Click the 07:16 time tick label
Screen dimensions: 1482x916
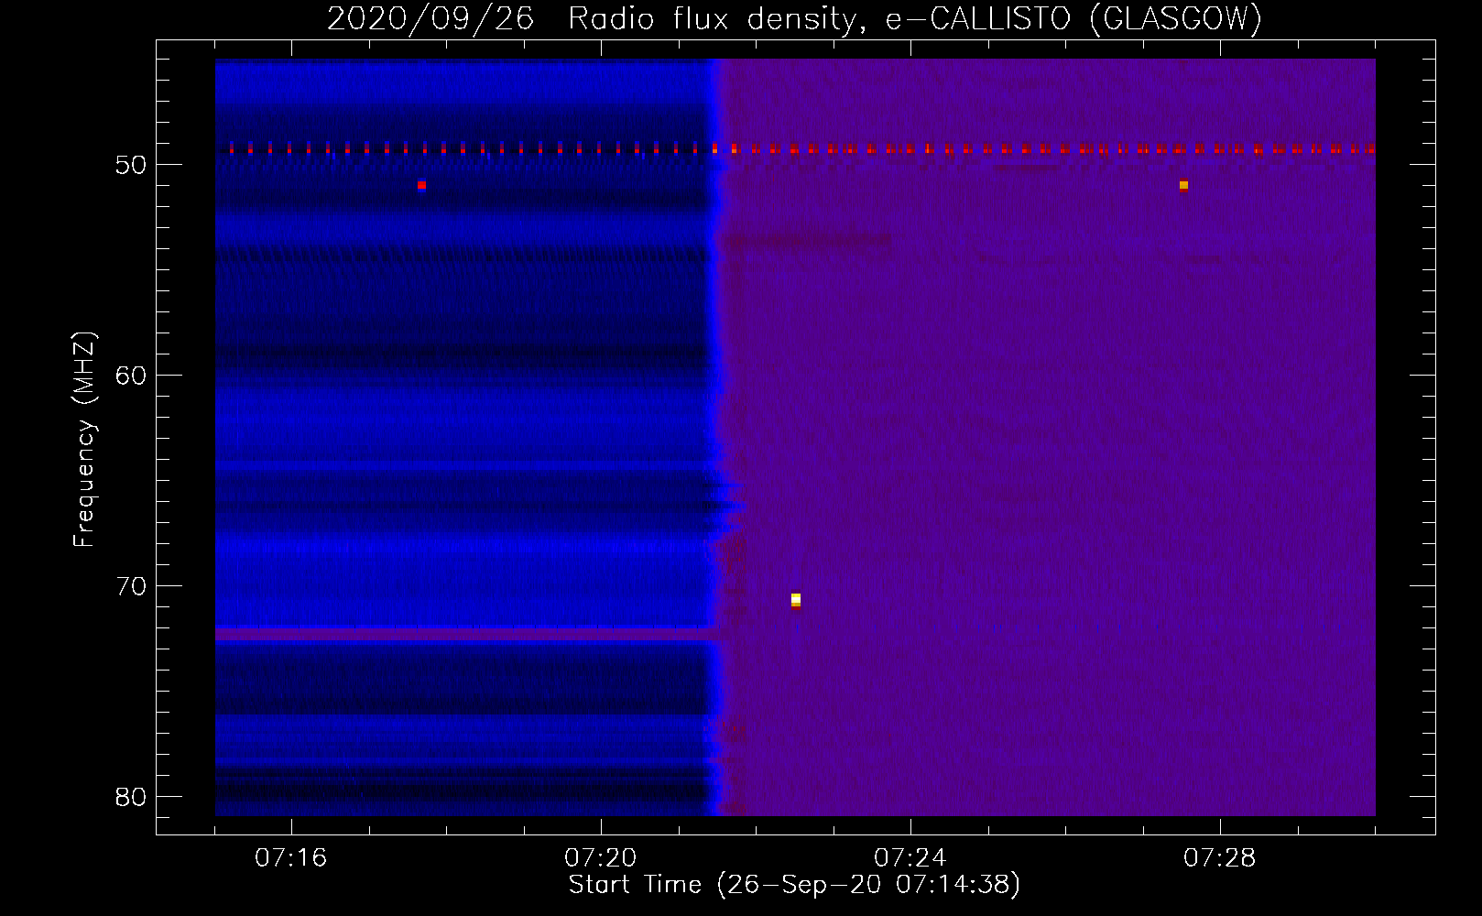291,858
